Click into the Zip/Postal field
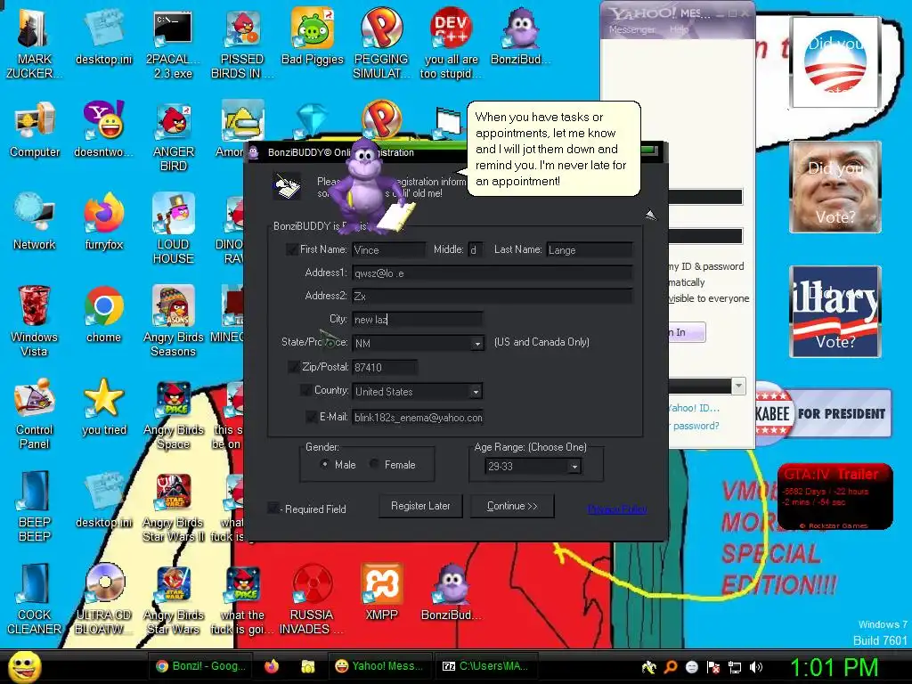The image size is (912, 684). pos(385,368)
